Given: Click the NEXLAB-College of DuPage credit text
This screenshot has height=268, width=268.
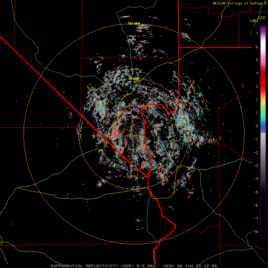Looking at the screenshot, I should coord(239,3).
